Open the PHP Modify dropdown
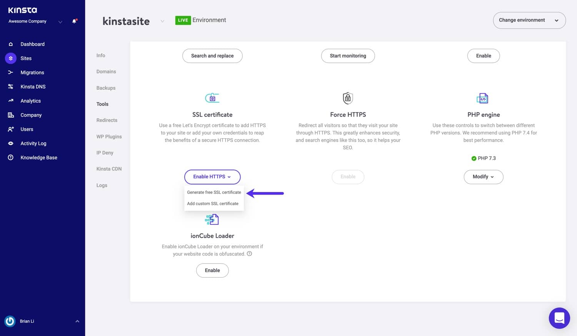 484,177
